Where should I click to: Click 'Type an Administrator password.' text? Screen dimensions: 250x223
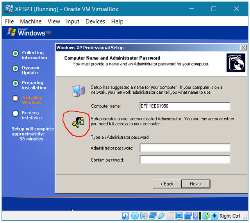tap(120, 137)
